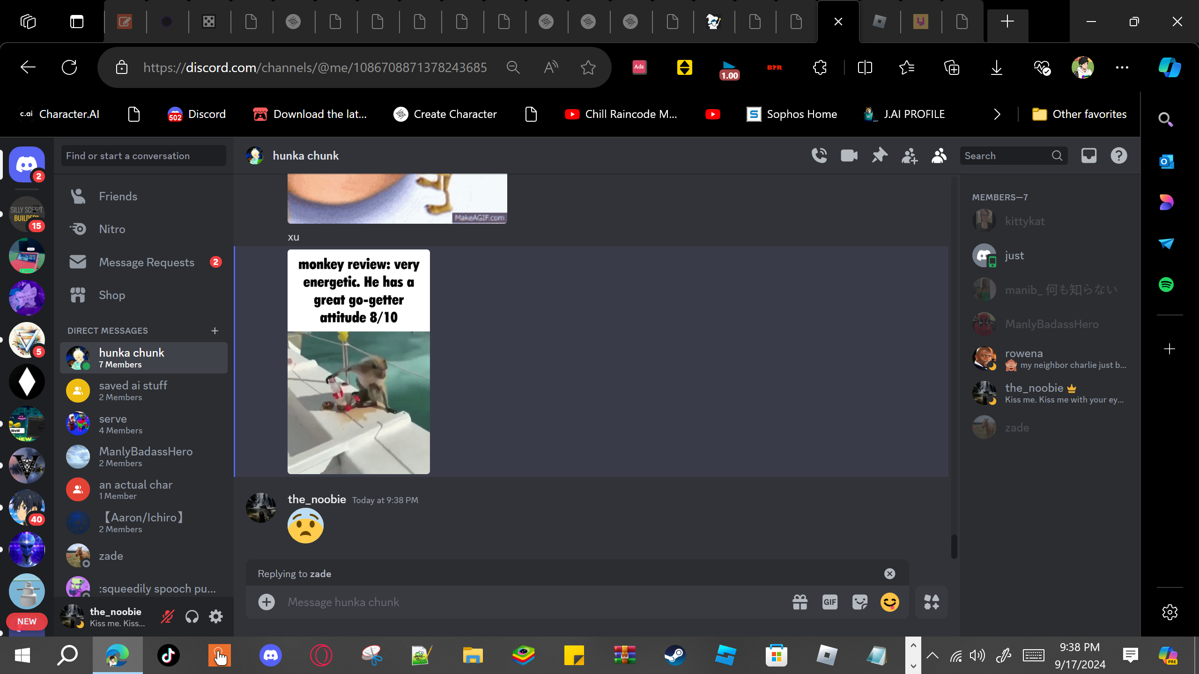Open the GIF picker
The image size is (1199, 674).
click(x=830, y=602)
